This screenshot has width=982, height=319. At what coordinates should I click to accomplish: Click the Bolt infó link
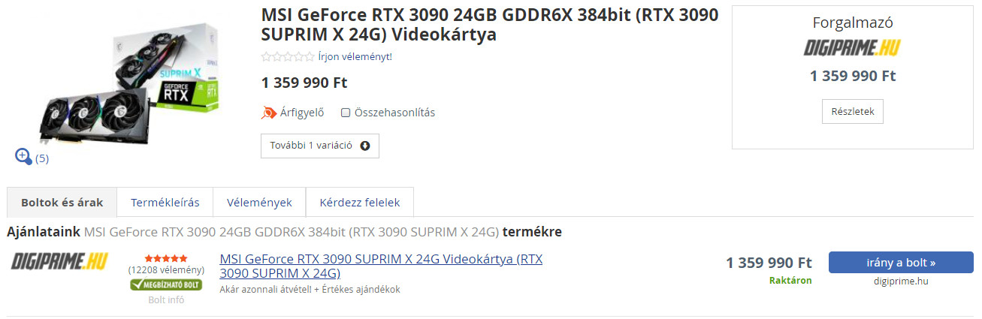[x=166, y=299]
